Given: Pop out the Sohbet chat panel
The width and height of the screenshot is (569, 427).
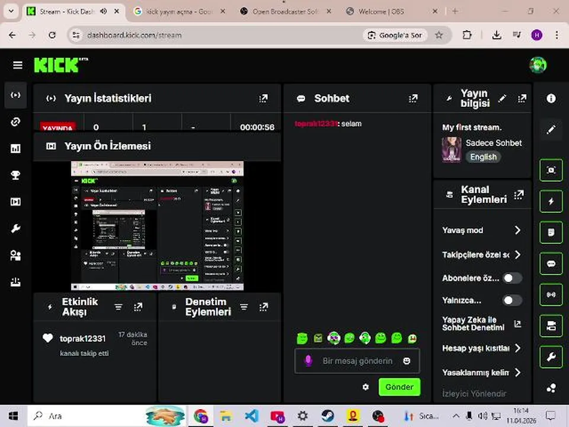Looking at the screenshot, I should [x=413, y=98].
